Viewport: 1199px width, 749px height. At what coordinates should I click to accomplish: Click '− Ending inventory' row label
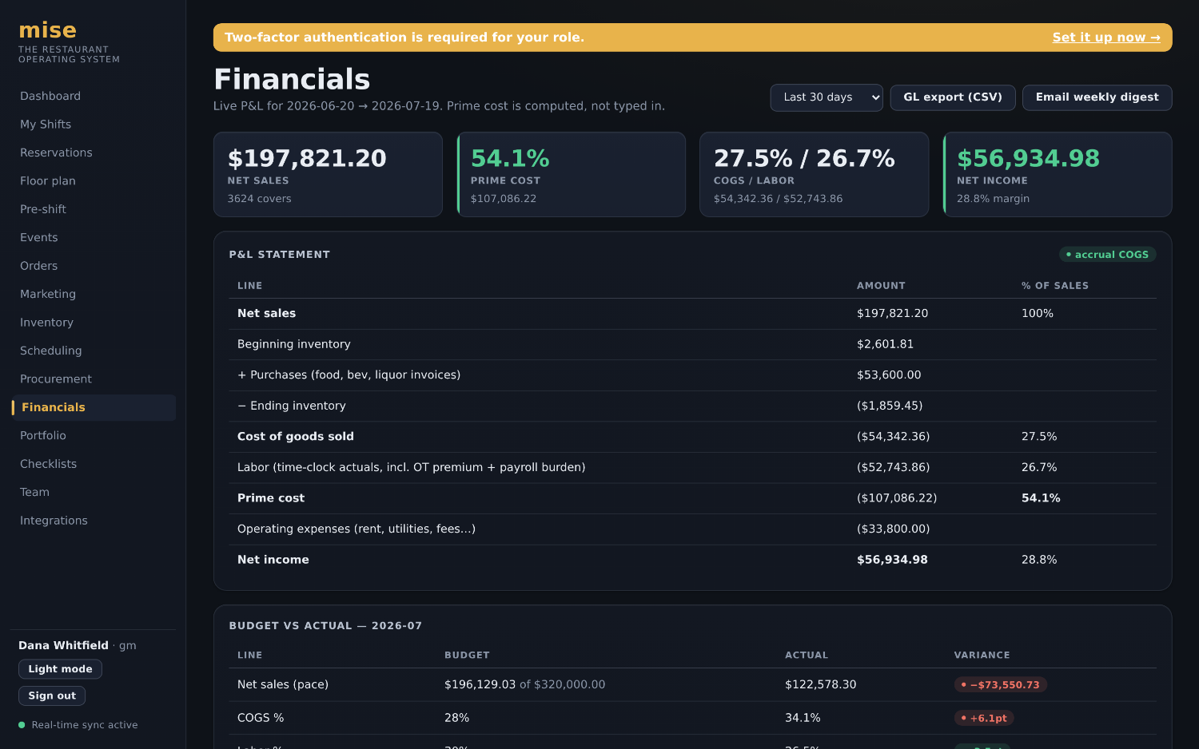(292, 406)
